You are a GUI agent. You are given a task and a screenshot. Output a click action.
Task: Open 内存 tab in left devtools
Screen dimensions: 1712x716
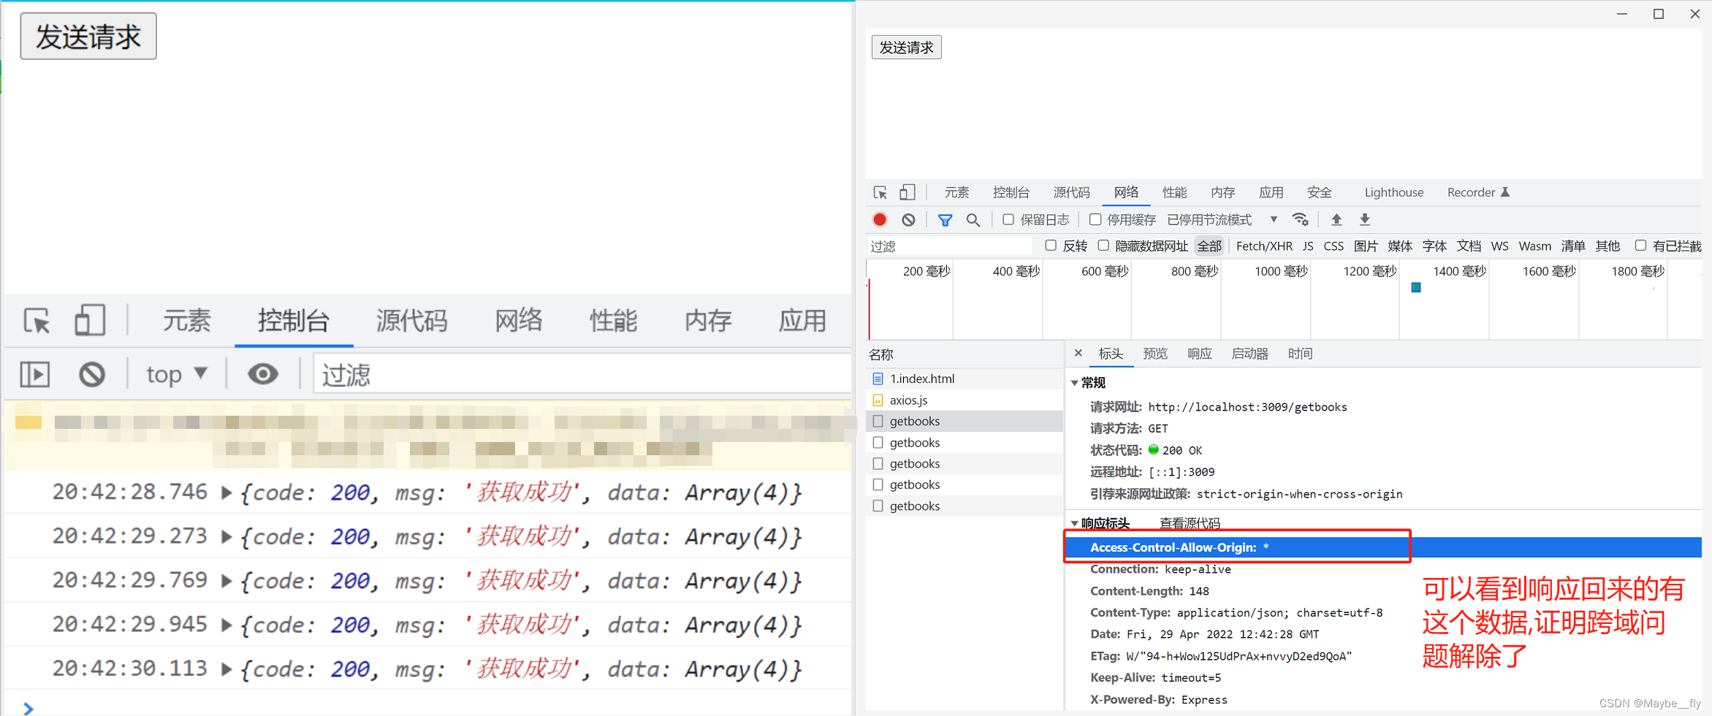[x=709, y=321]
